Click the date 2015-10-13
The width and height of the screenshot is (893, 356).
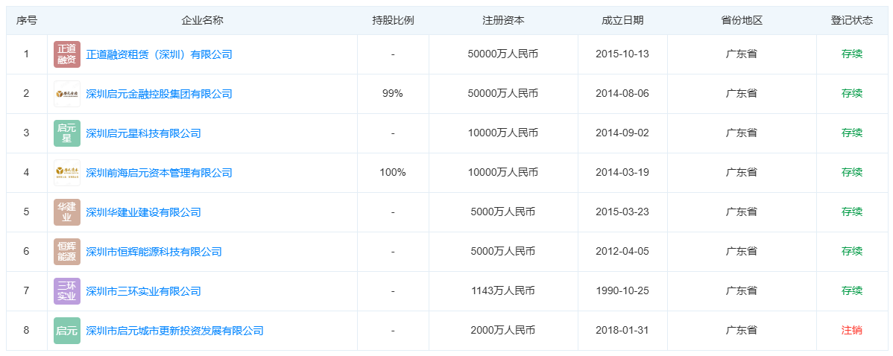[x=622, y=54]
